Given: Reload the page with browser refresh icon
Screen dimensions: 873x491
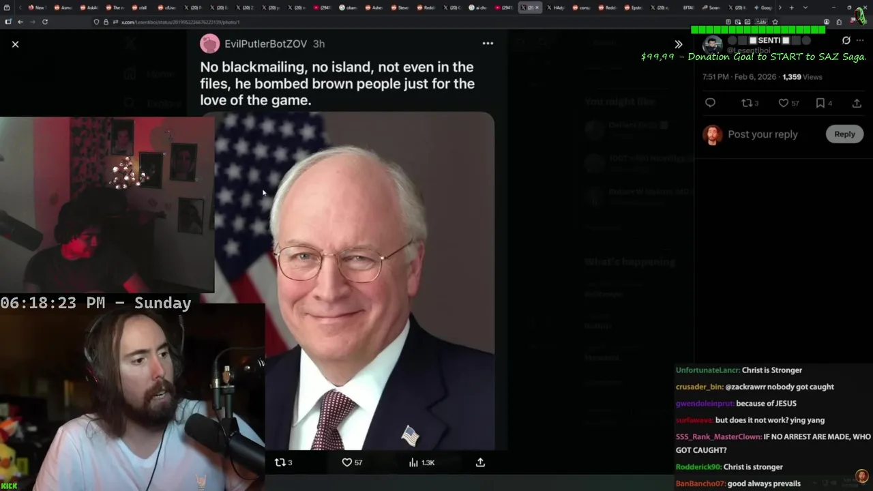Looking at the screenshot, I should pyautogui.click(x=45, y=22).
